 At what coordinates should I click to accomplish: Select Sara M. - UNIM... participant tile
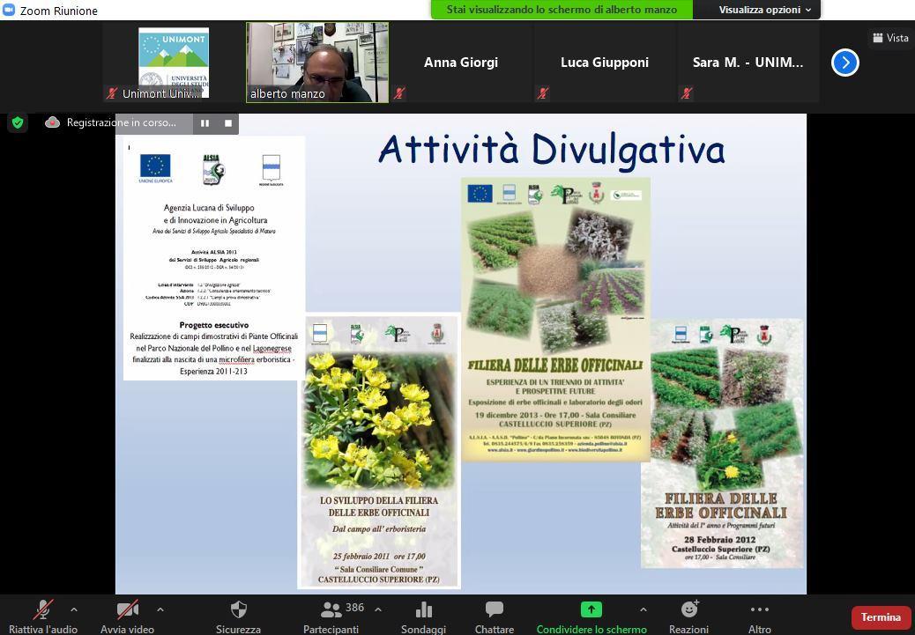pos(748,63)
